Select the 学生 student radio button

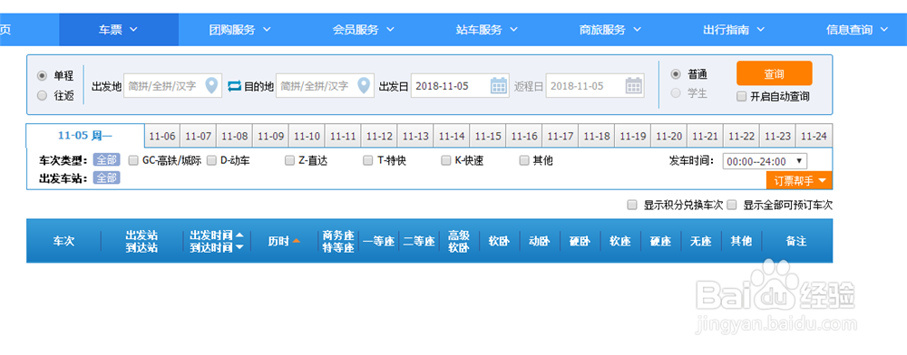[x=675, y=93]
